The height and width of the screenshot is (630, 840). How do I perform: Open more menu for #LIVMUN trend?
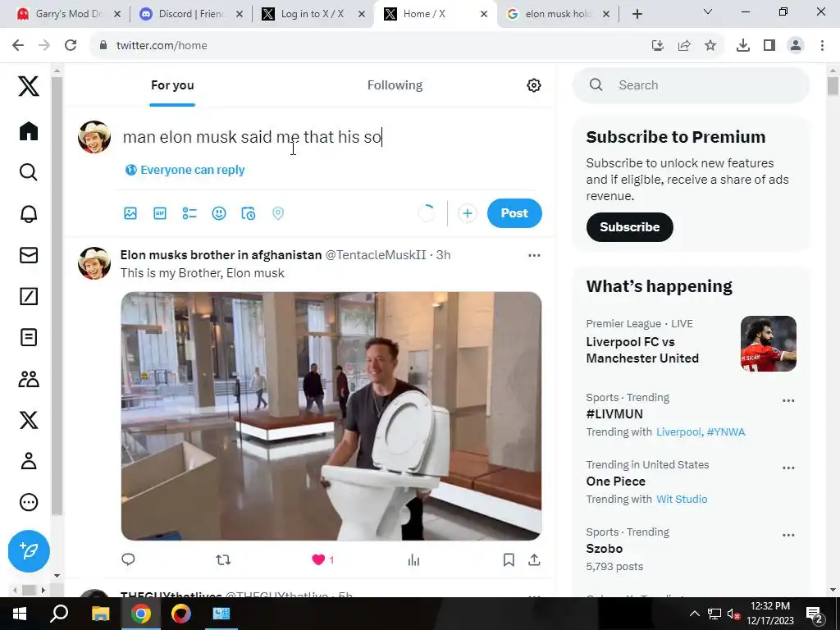click(788, 400)
